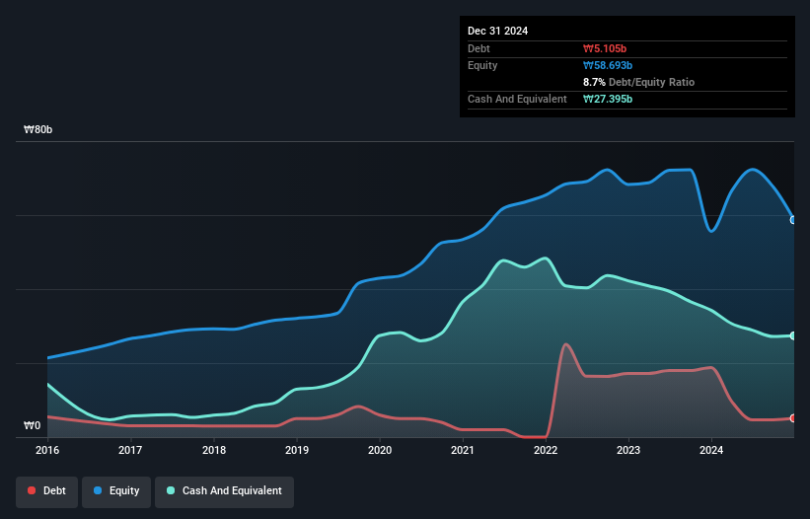The width and height of the screenshot is (810, 519).
Task: Select the 2024 x-axis label
Action: 711,450
